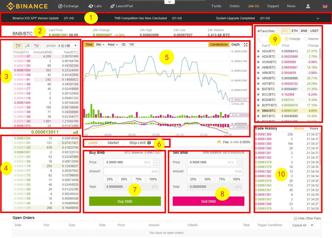332x238 pixels.
Task: Expand chart to fullscreen icon
Action: (x=245, y=45)
